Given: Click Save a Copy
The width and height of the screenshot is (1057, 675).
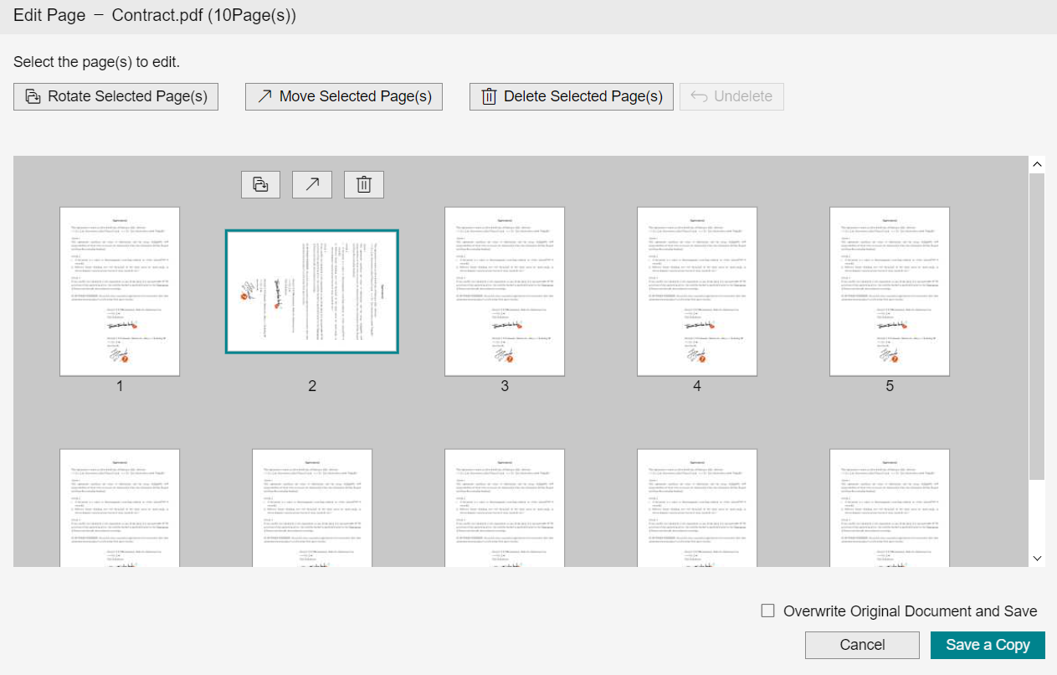Looking at the screenshot, I should point(988,645).
